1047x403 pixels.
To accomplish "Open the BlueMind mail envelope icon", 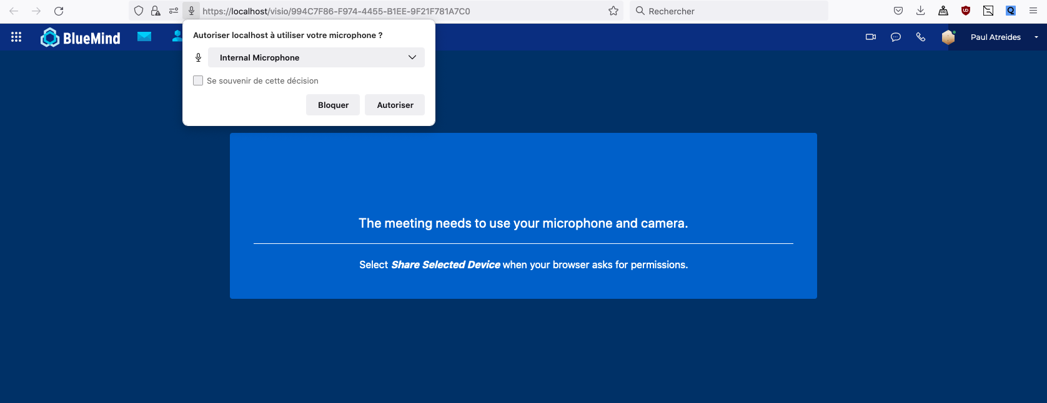I will coord(144,37).
